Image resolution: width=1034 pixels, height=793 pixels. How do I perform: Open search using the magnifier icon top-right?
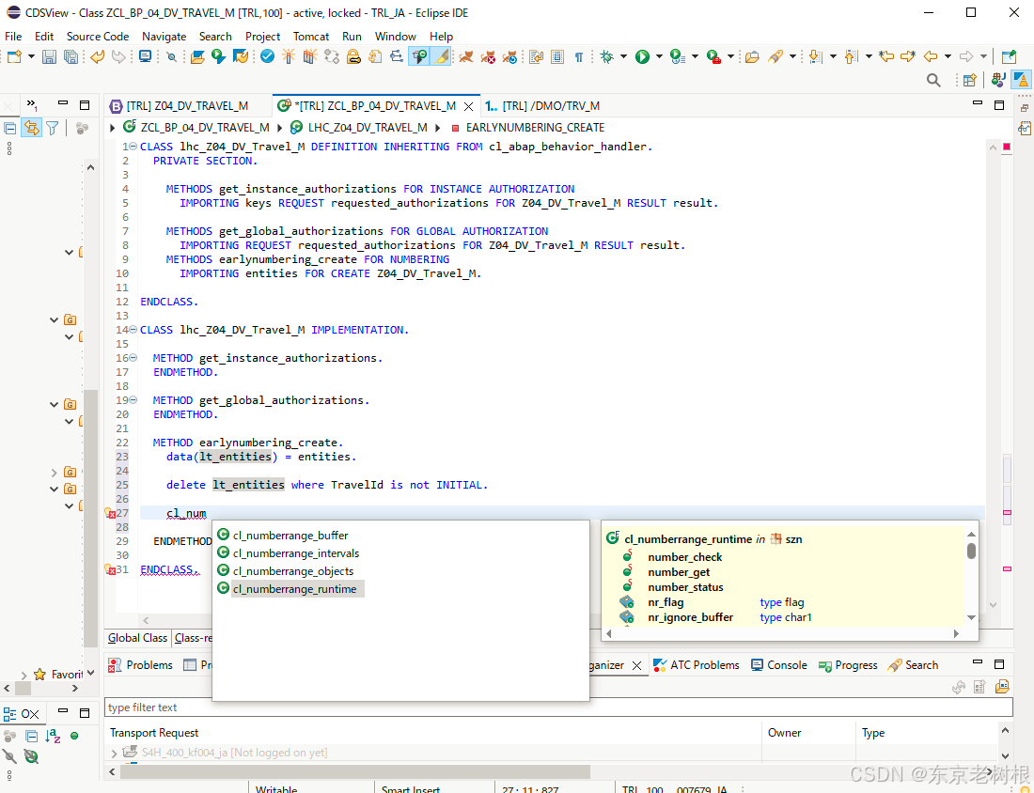933,80
